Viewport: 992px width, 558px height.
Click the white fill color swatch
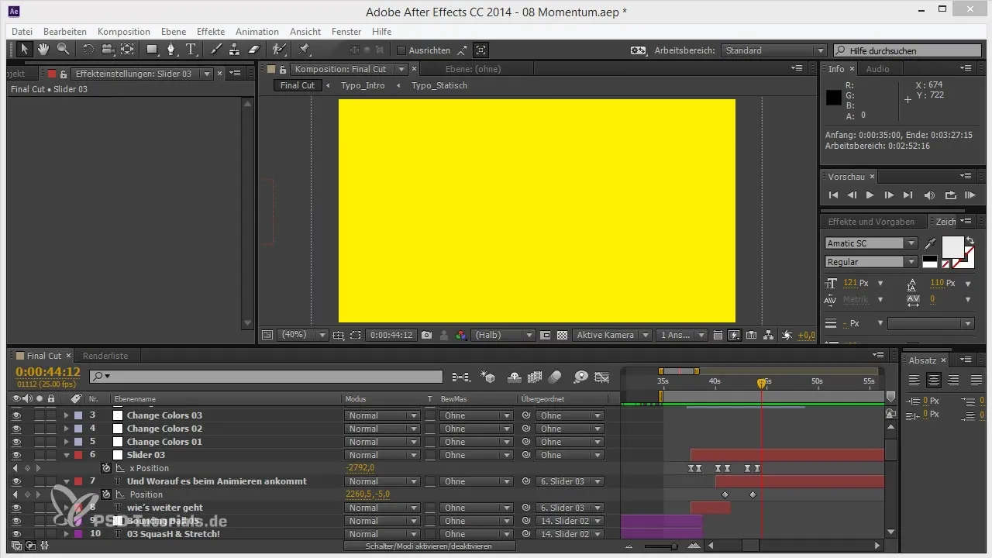pyautogui.click(x=952, y=247)
